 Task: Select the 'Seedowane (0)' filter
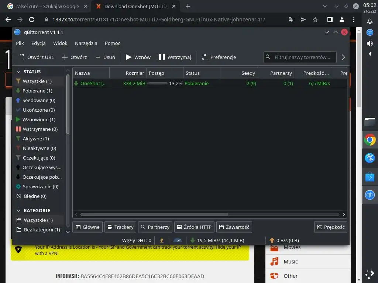click(x=38, y=100)
